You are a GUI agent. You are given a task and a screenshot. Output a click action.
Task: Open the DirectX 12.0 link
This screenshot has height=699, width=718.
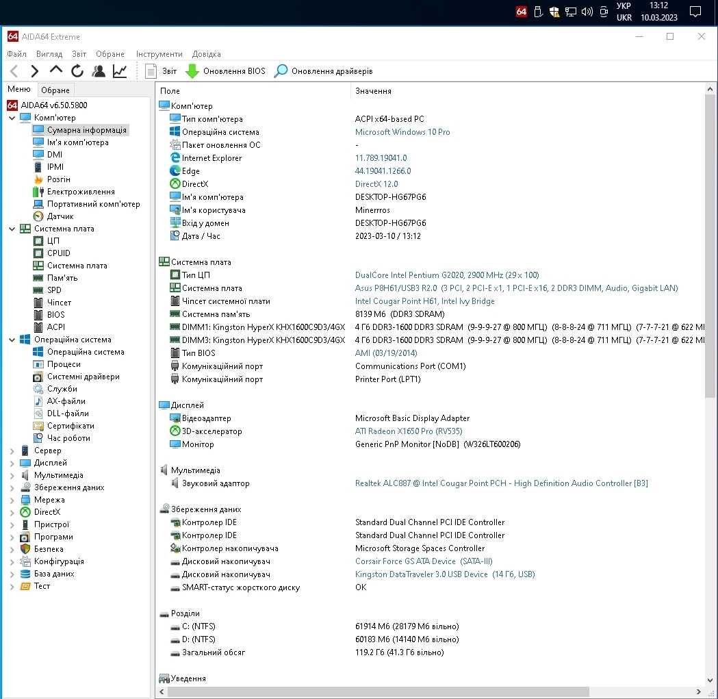(x=376, y=183)
